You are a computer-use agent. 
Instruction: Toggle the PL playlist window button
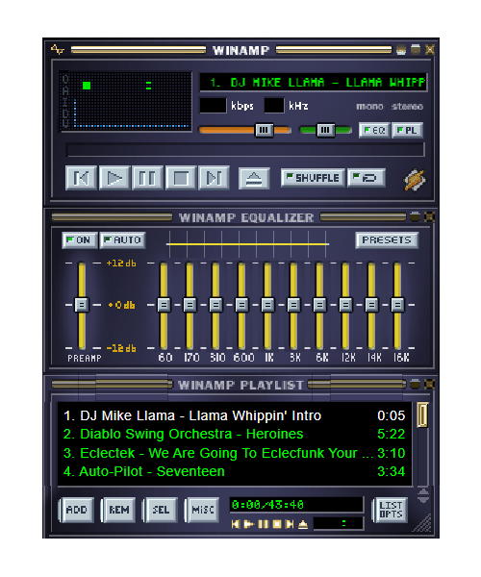click(x=407, y=130)
